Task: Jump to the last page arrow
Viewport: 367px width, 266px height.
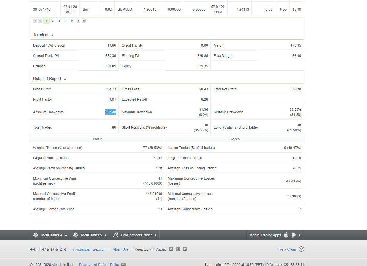Action: click(x=84, y=21)
